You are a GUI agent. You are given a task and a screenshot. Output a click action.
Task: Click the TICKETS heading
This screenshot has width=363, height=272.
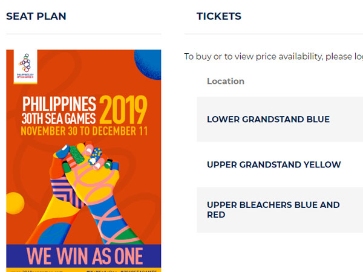point(219,16)
